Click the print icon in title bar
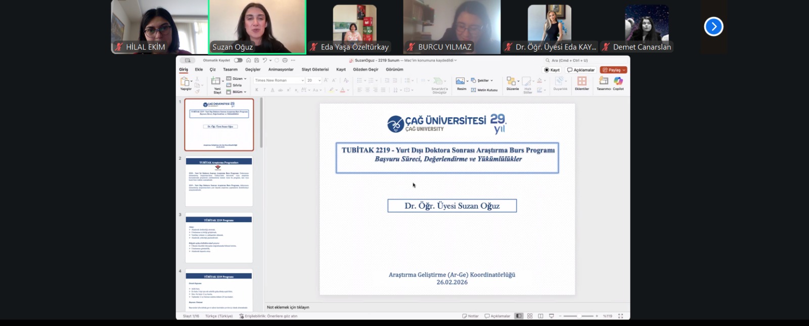Viewport: 809px width, 326px height. coord(285,60)
